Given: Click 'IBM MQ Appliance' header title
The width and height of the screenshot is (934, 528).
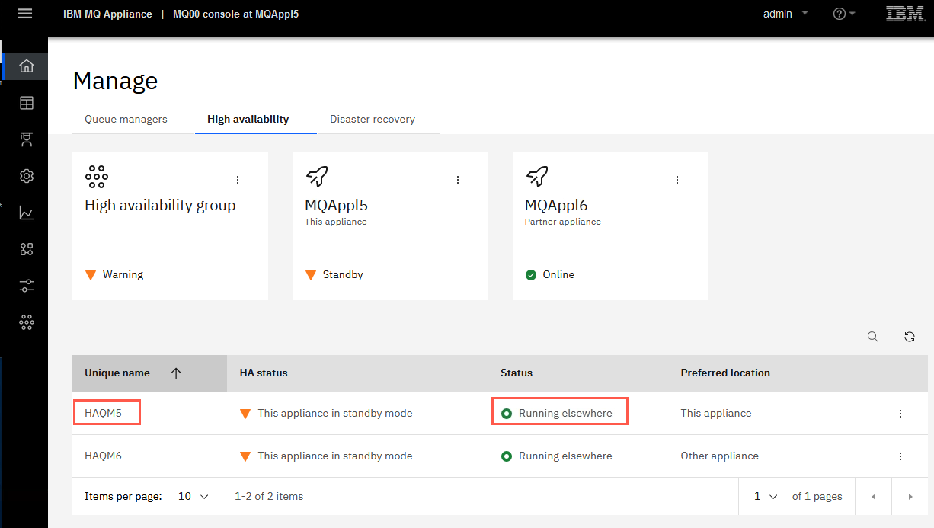Looking at the screenshot, I should [x=107, y=14].
